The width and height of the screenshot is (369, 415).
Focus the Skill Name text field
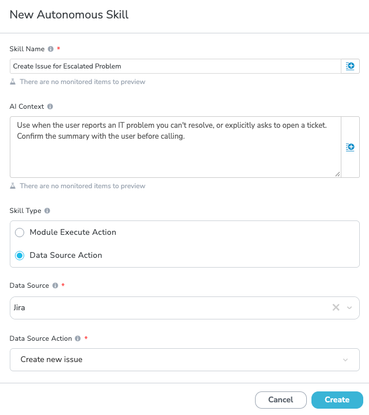point(175,66)
